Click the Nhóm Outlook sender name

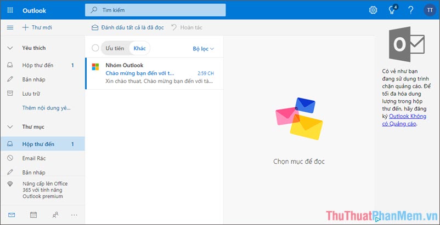[x=125, y=65]
